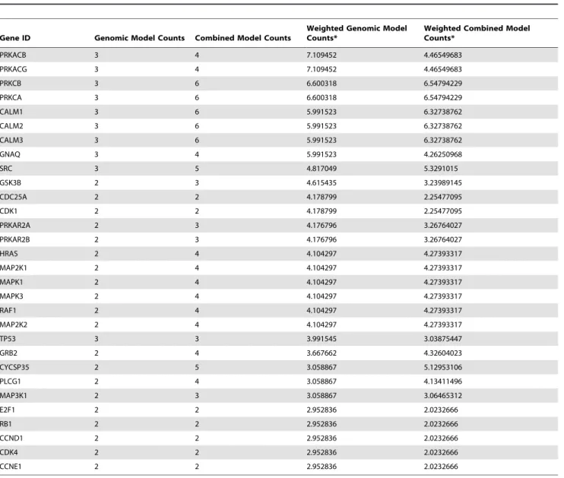Image resolution: width=564 pixels, height=478 pixels.
Task: Select the PRKCA gene name
Action: (11, 98)
